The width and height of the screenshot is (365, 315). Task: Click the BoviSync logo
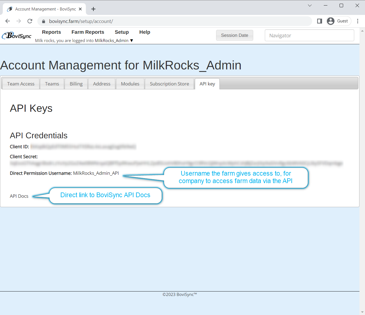(x=17, y=36)
